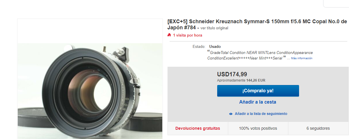Select the 100% votos positivos cell
Screen dimensions: 349x139
[x=258, y=128]
